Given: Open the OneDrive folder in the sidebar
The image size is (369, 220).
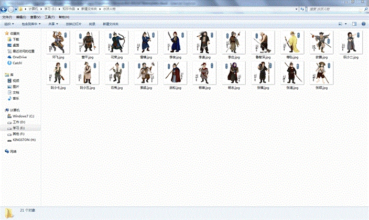Looking at the screenshot, I should click(19, 57).
